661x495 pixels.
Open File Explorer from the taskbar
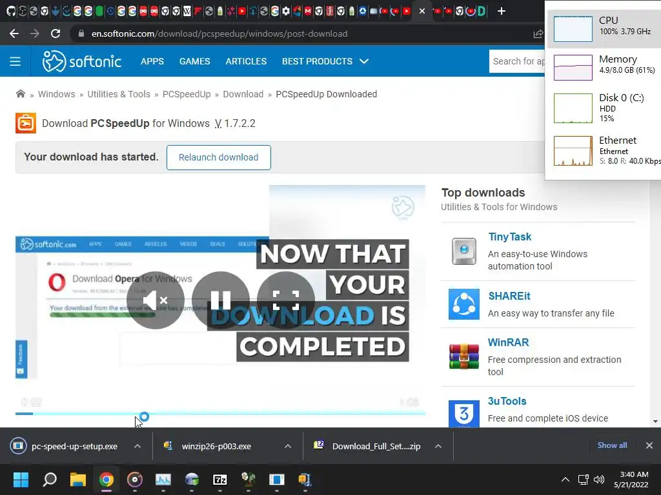[78, 480]
